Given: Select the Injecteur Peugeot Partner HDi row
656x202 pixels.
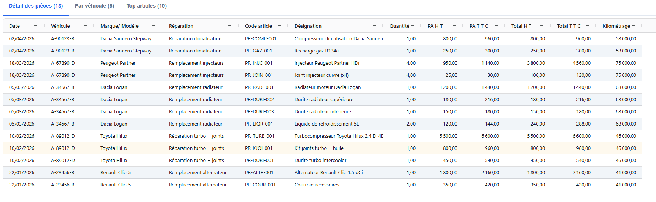Looking at the screenshot, I should [326, 63].
